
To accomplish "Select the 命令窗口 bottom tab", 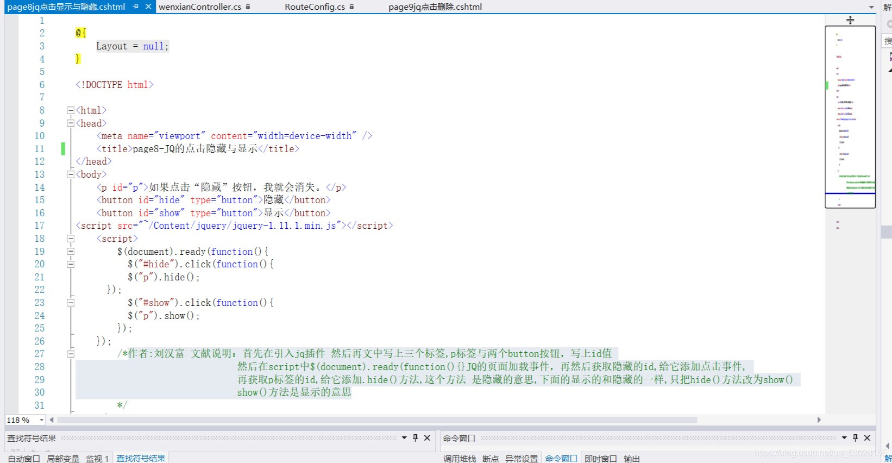I will click(x=561, y=458).
